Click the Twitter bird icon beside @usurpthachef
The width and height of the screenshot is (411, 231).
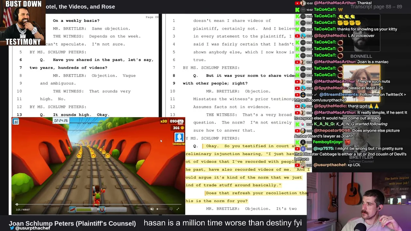point(12,228)
